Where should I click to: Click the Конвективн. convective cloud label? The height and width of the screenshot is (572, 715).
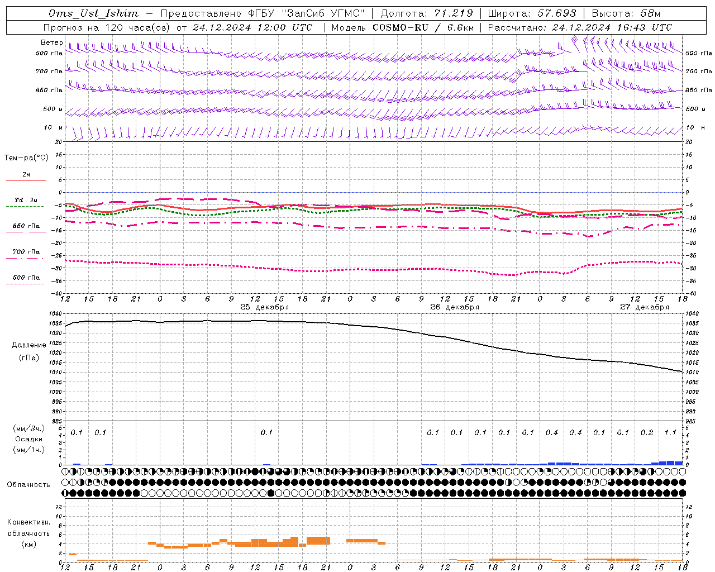coord(28,522)
